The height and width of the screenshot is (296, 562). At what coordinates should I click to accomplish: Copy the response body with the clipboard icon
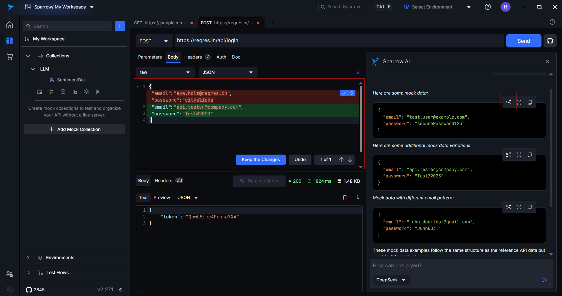tap(345, 198)
